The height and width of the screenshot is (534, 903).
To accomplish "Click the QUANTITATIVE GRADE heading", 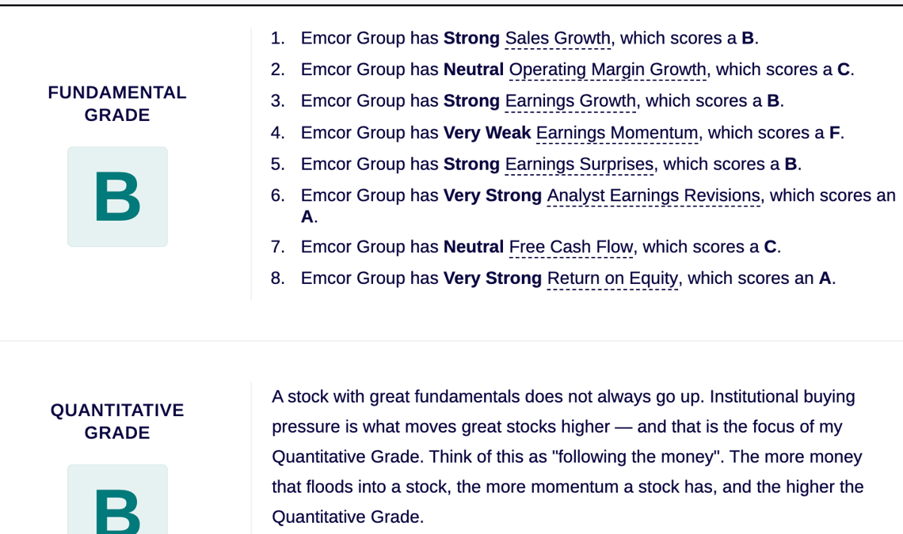I will tap(117, 421).
